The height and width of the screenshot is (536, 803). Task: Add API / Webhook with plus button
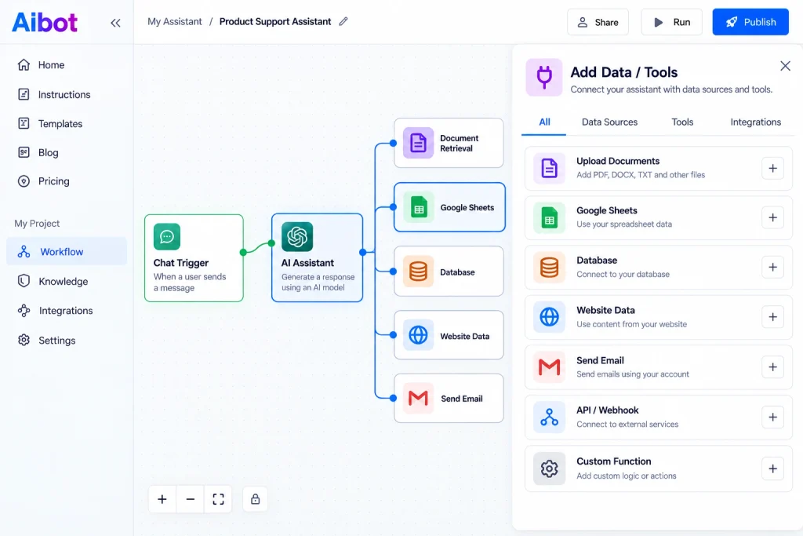(x=772, y=417)
